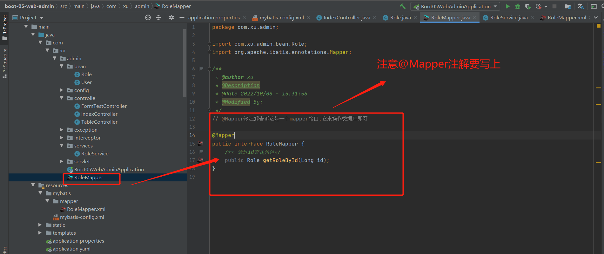Viewport: 604px width, 254px height.
Task: Click the profiler run icon
Action: tap(538, 6)
